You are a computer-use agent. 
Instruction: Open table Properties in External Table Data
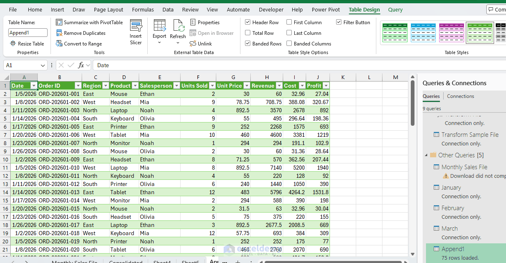click(205, 23)
